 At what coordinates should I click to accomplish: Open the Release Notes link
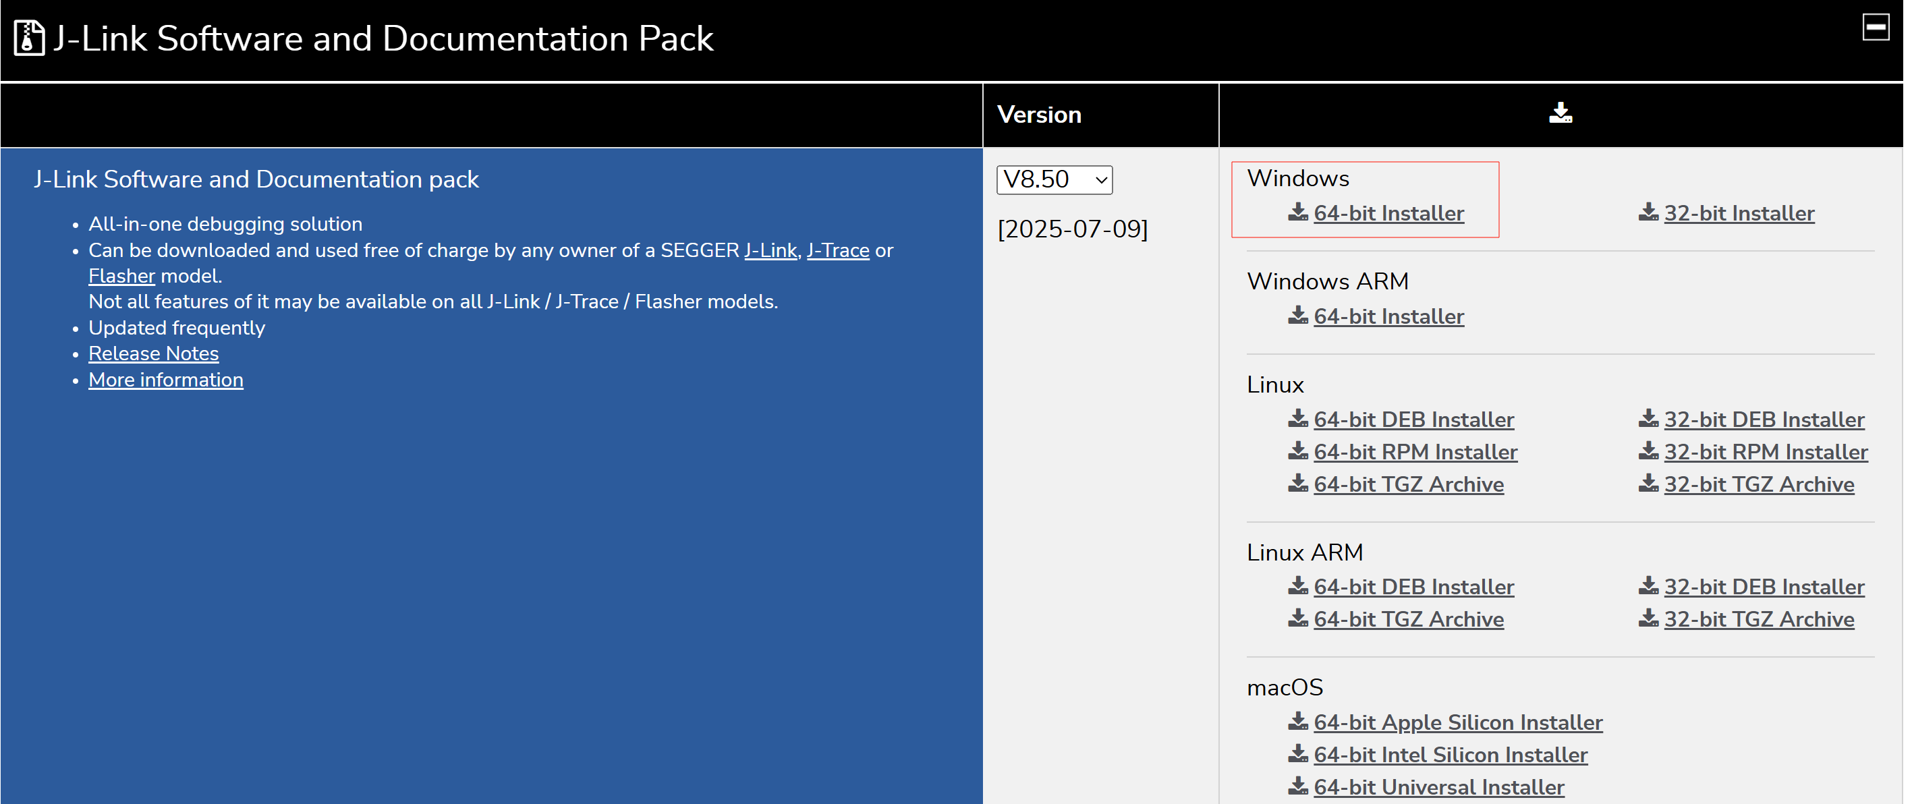click(x=154, y=353)
